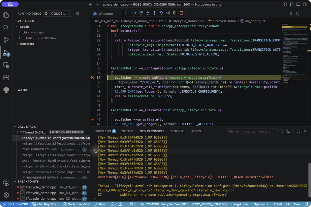Restart the debug session

point(175,13)
